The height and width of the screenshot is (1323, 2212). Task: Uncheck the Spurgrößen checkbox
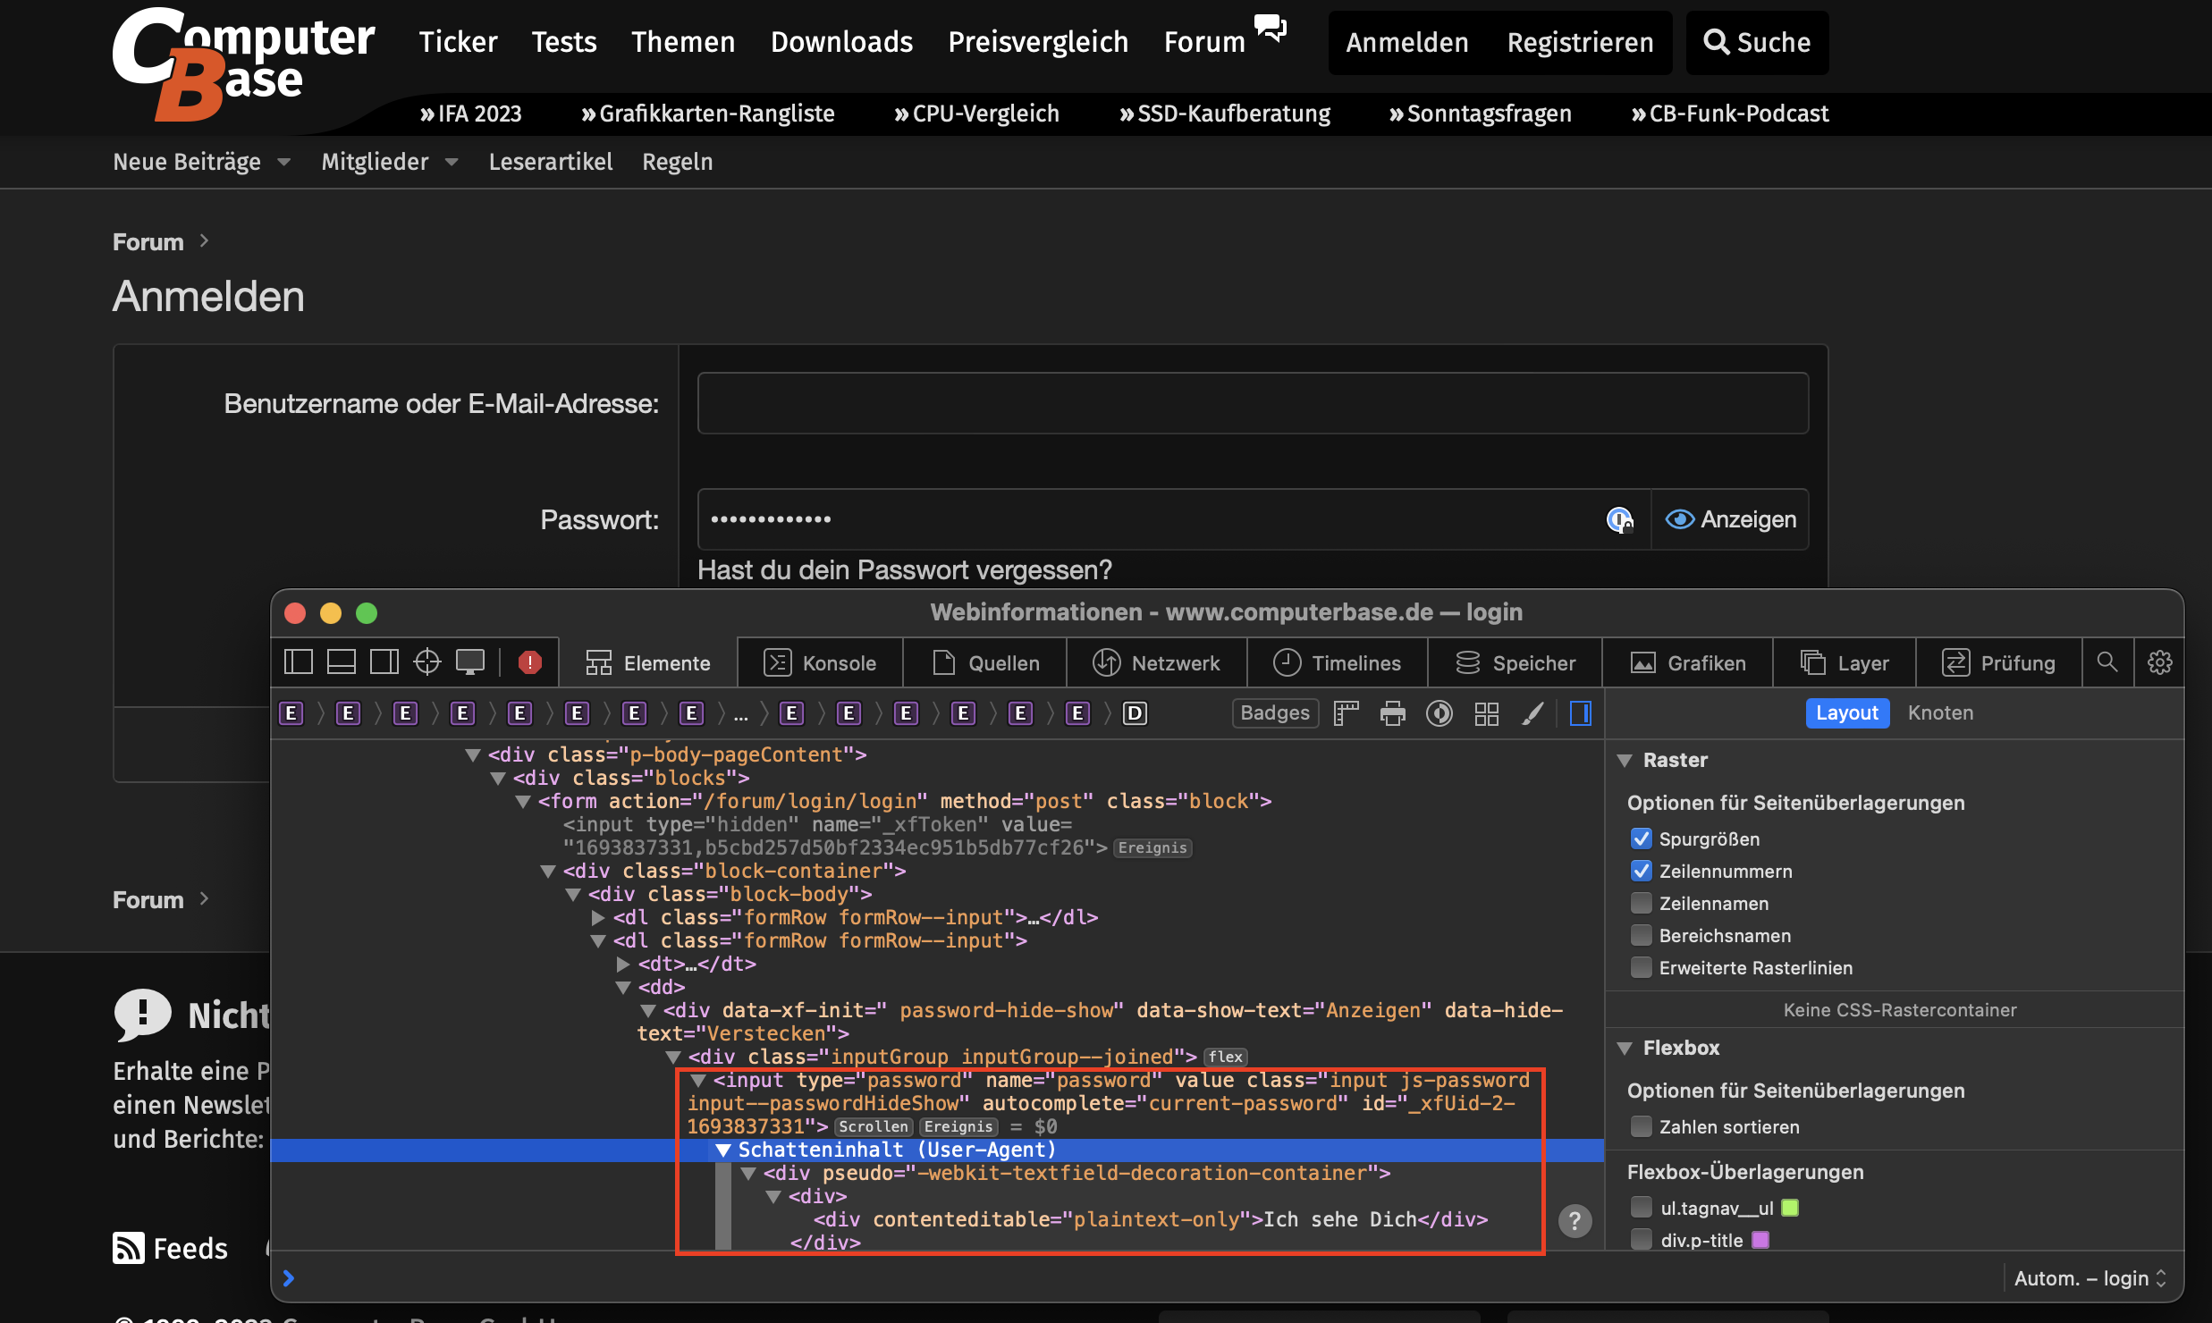pyautogui.click(x=1642, y=839)
